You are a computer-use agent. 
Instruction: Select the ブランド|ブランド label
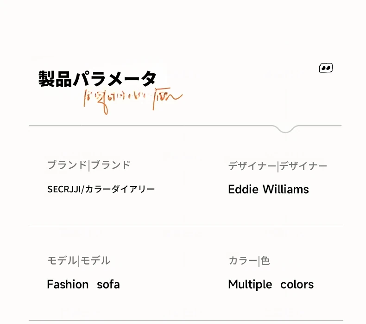88,165
